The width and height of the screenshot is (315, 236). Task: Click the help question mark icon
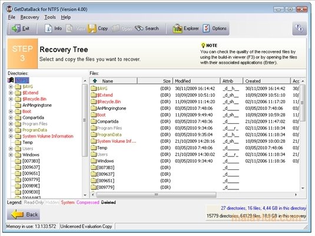click(x=299, y=28)
